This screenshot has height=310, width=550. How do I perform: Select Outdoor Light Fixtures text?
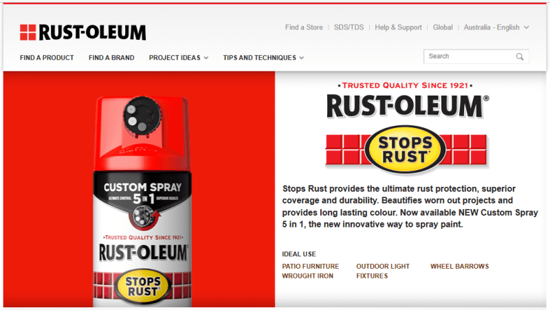click(383, 271)
